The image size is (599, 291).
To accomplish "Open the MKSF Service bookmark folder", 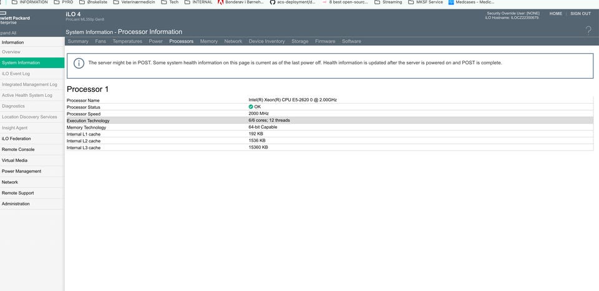I will tap(426, 2).
